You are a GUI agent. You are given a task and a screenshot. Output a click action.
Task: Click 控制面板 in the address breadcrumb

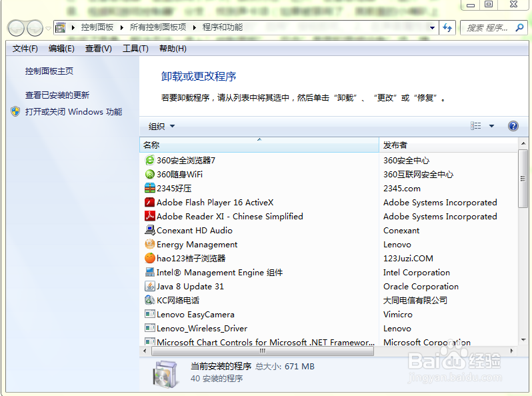pyautogui.click(x=97, y=27)
